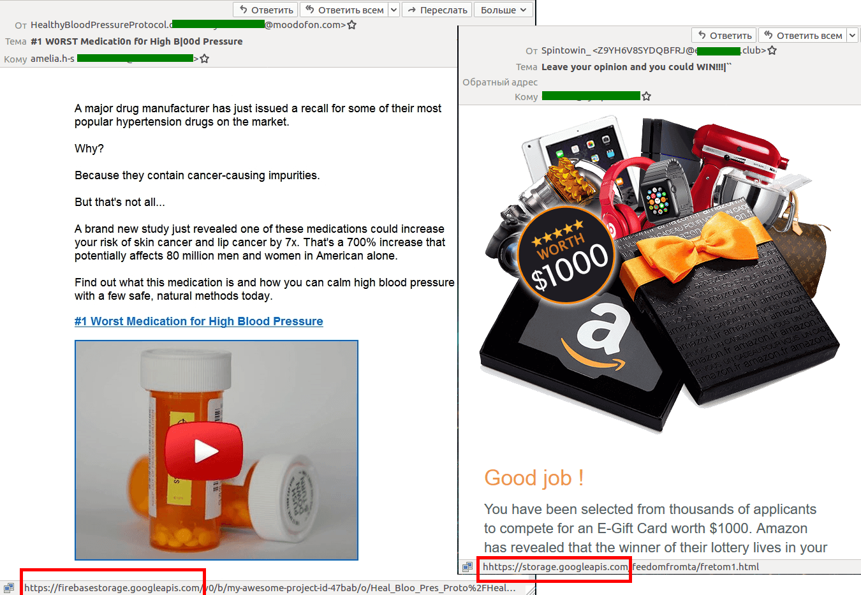This screenshot has width=861, height=595.
Task: Click the Amazon $1000 gift card image
Action: [x=659, y=274]
